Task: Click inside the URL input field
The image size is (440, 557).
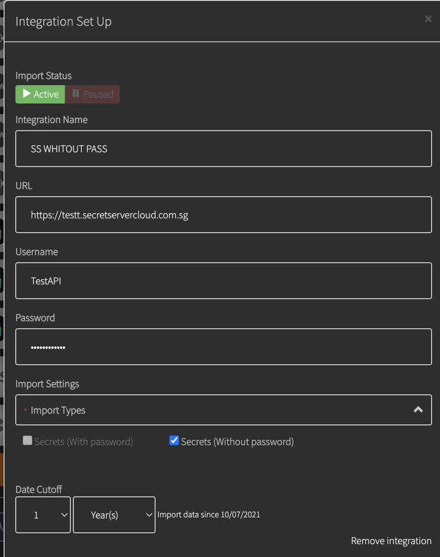Action: point(224,214)
